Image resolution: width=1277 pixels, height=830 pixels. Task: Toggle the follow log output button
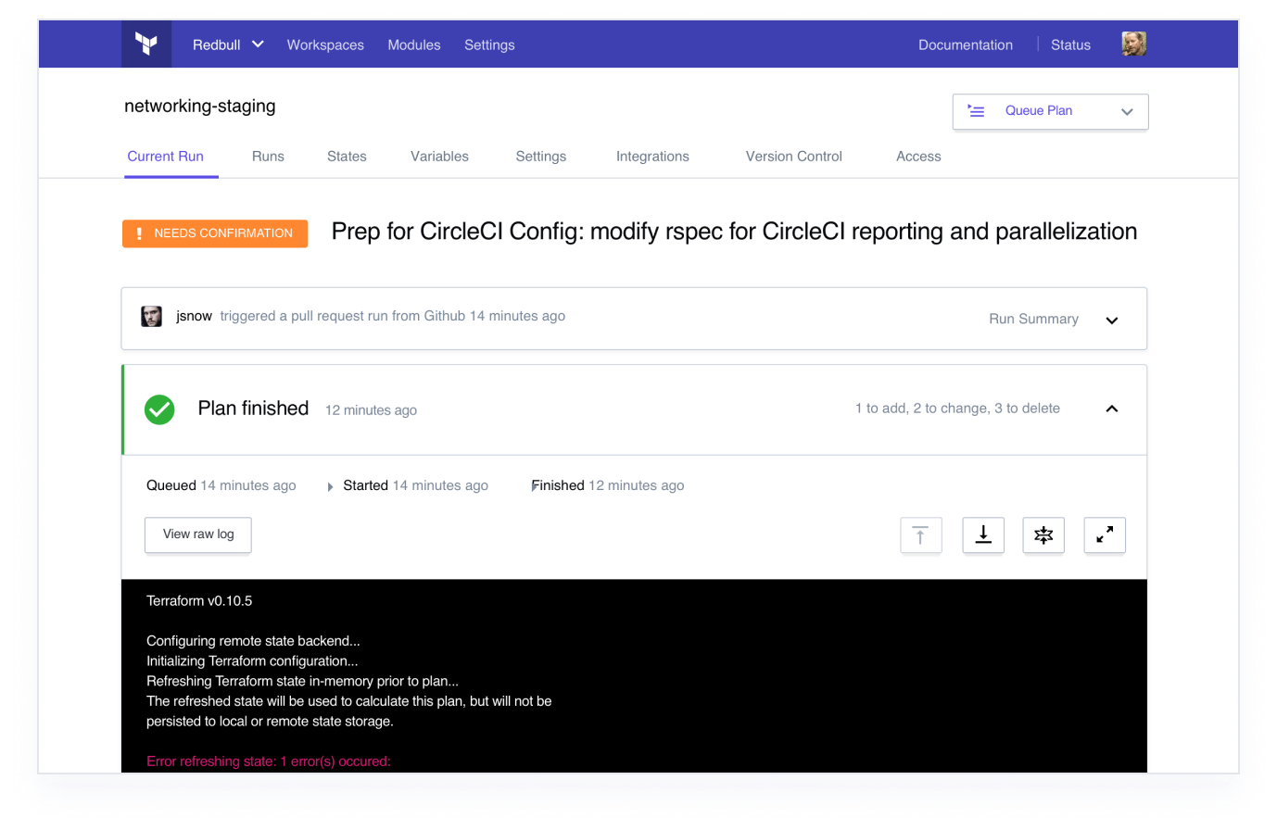[x=1043, y=535]
